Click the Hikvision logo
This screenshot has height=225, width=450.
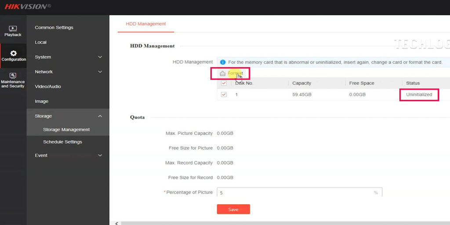(25, 6)
